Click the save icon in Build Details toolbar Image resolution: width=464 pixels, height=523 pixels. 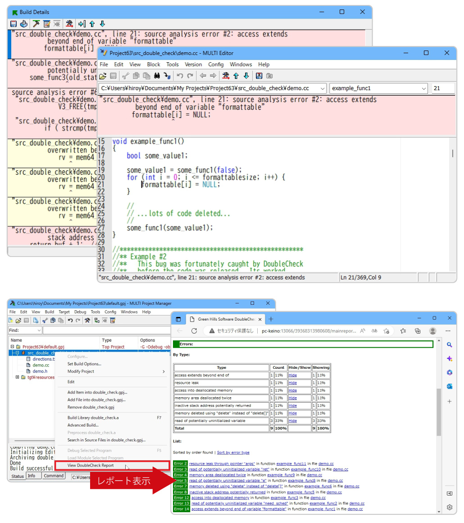pos(14,24)
